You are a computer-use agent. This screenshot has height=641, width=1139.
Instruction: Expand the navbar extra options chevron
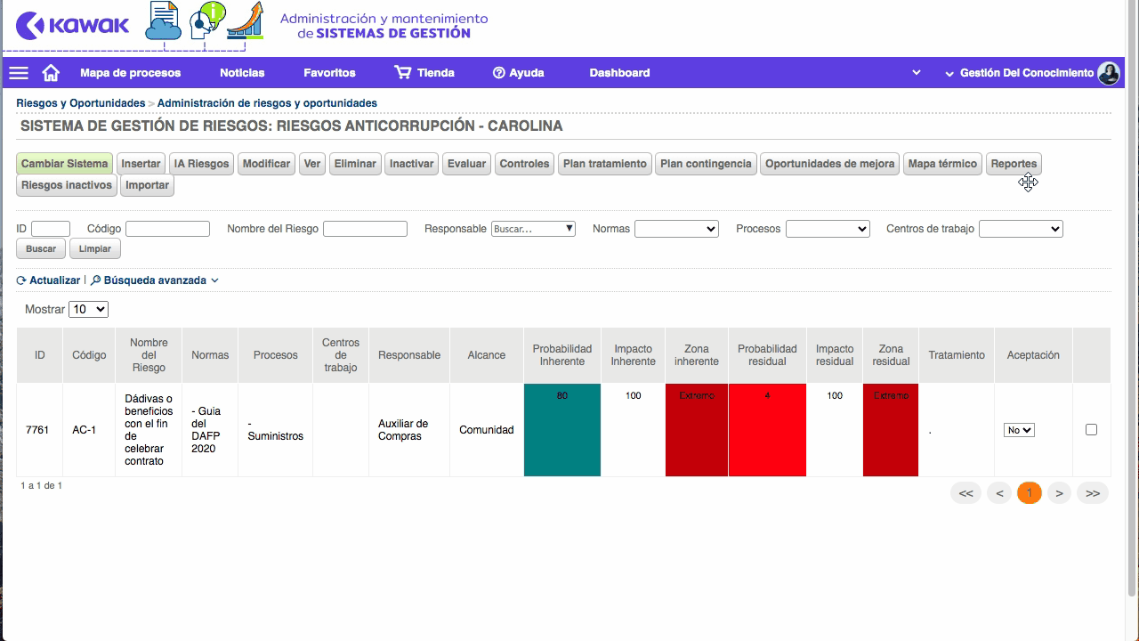point(917,73)
